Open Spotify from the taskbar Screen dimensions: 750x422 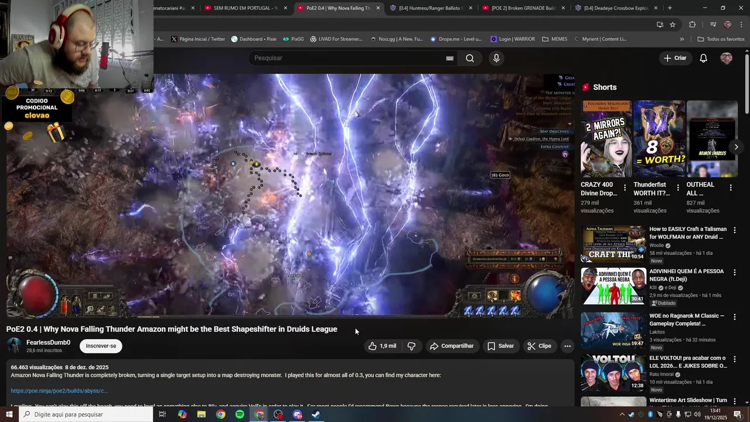(240, 414)
